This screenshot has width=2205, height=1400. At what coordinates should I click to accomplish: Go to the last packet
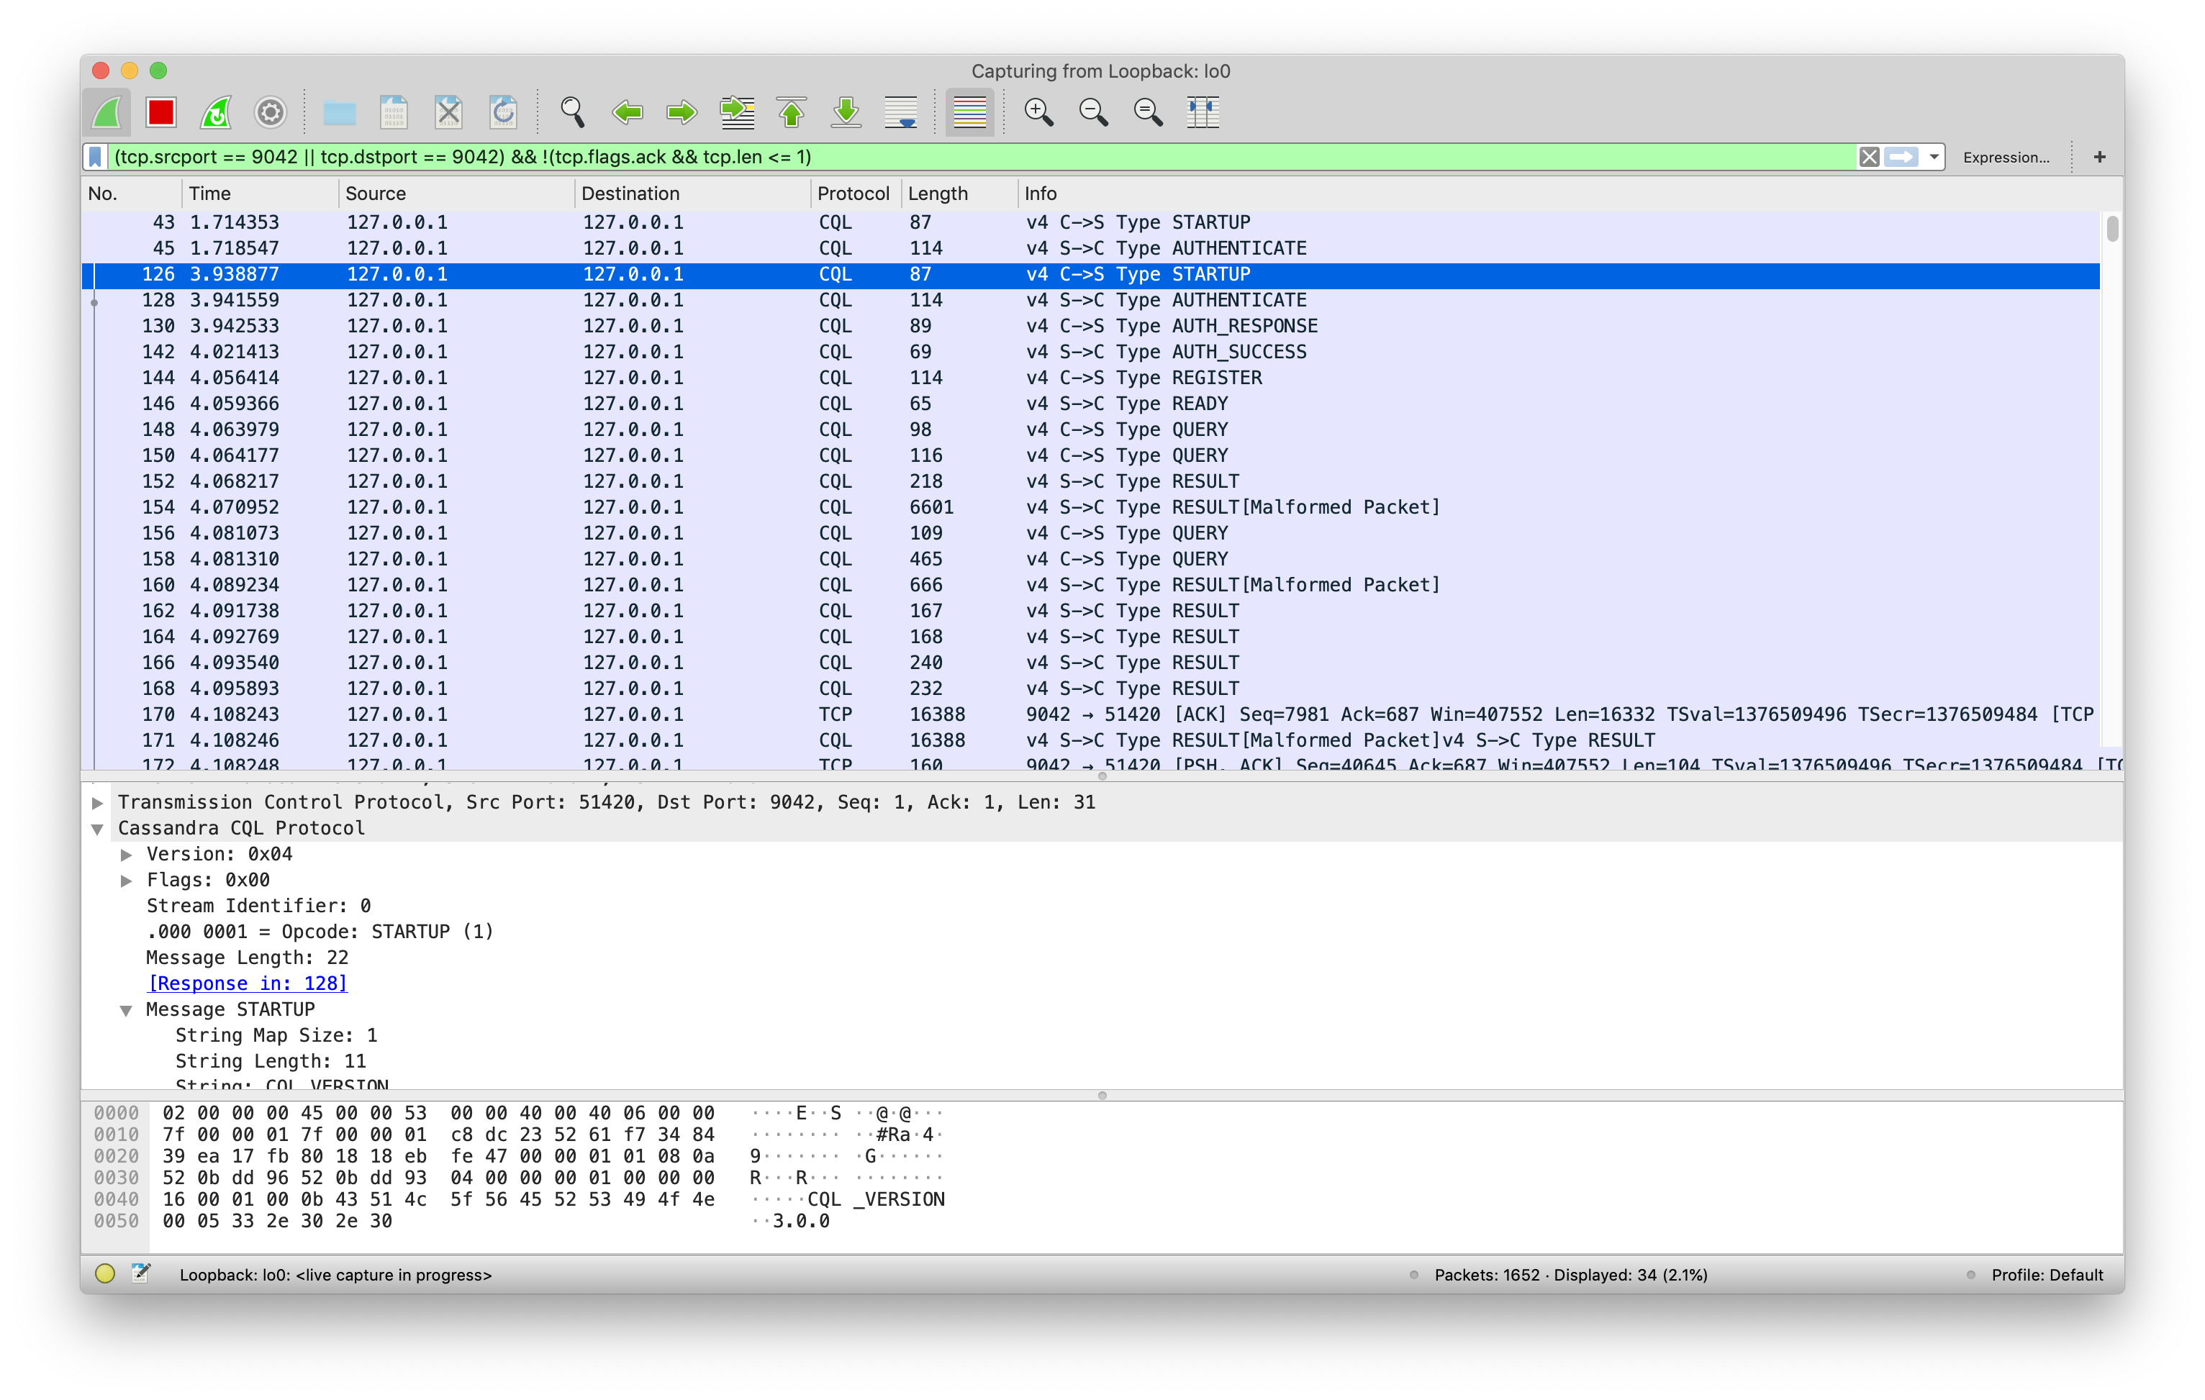pos(845,112)
